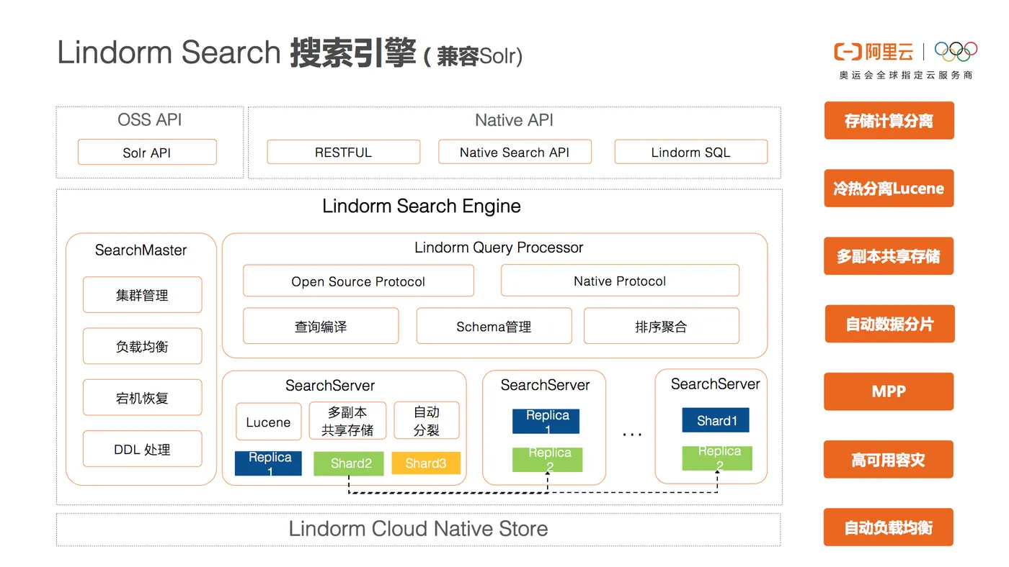
Task: Click the ellipsis between the SearchServer boxes
Action: [632, 435]
